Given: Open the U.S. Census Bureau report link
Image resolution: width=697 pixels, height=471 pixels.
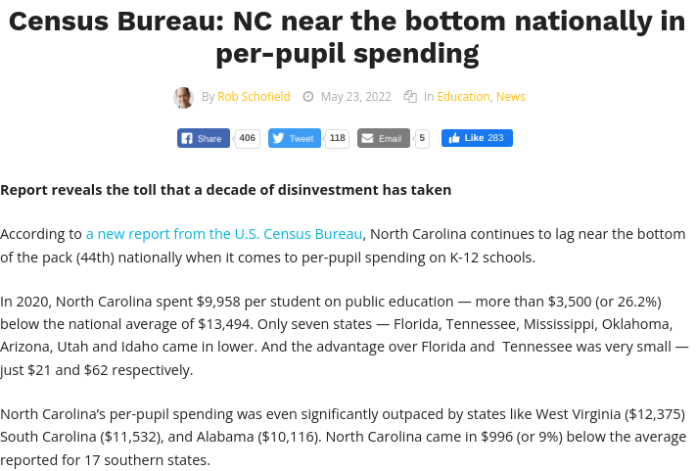Looking at the screenshot, I should coord(224,234).
